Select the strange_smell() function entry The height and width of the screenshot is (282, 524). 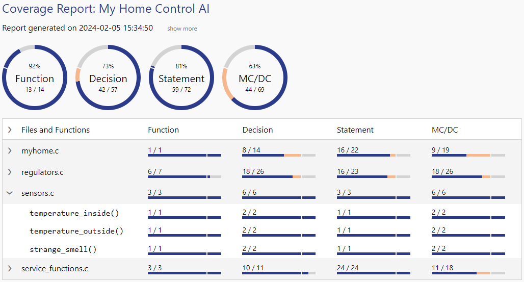click(x=63, y=249)
